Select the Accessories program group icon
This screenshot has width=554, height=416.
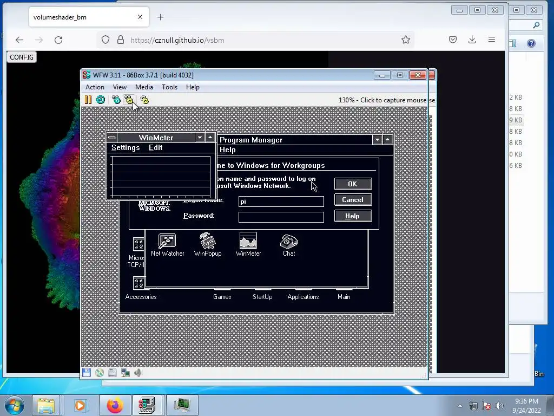pos(141,289)
